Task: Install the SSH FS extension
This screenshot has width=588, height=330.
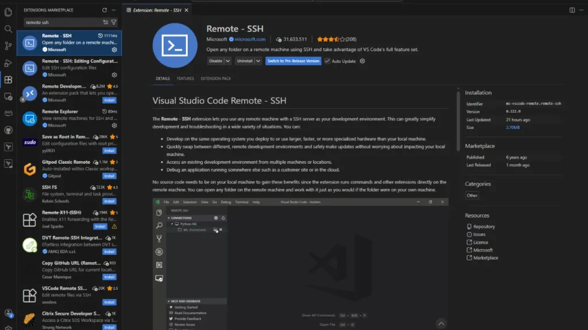Action: pos(109,201)
